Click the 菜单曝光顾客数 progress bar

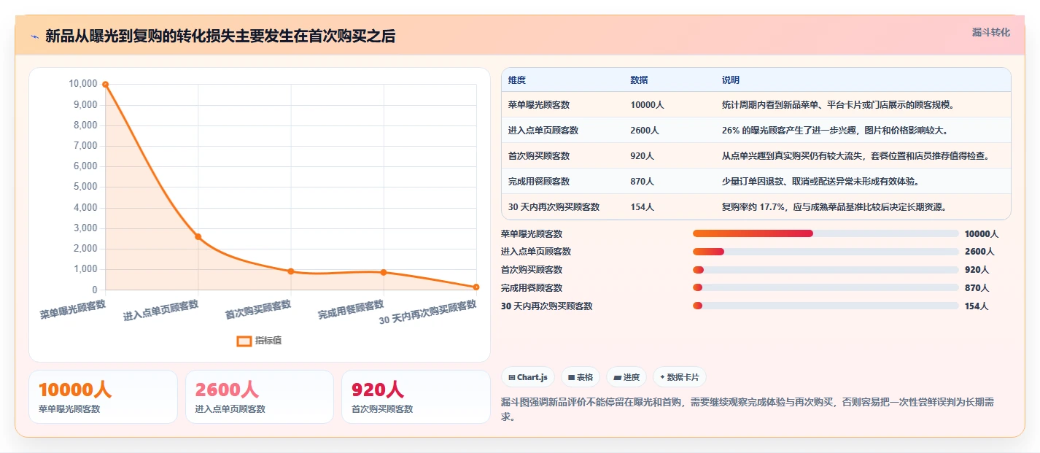point(826,233)
